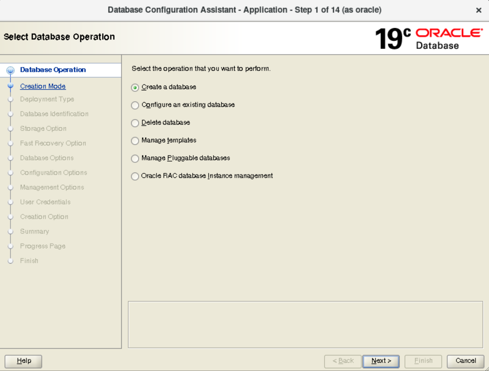Click the Management Options step label

click(x=52, y=187)
